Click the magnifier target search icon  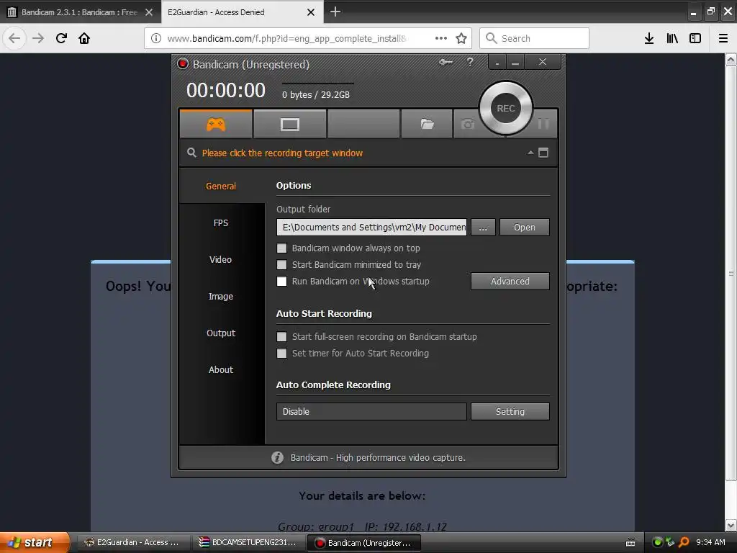tap(191, 153)
